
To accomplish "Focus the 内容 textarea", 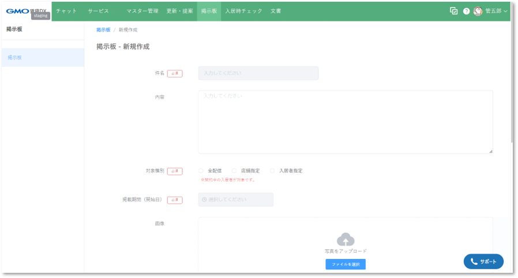I will pos(345,122).
